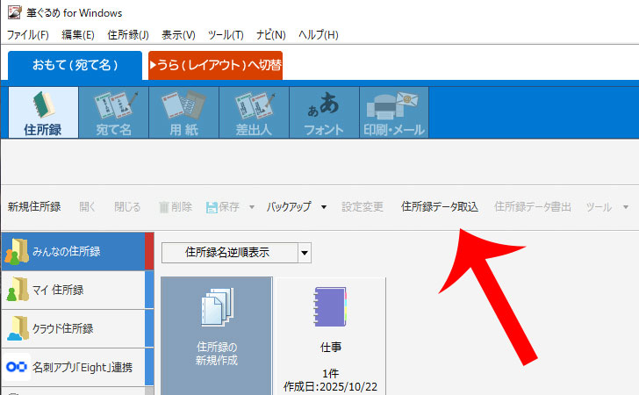
Task: Select the 仕事 address book thumbnail
Action: click(330, 334)
